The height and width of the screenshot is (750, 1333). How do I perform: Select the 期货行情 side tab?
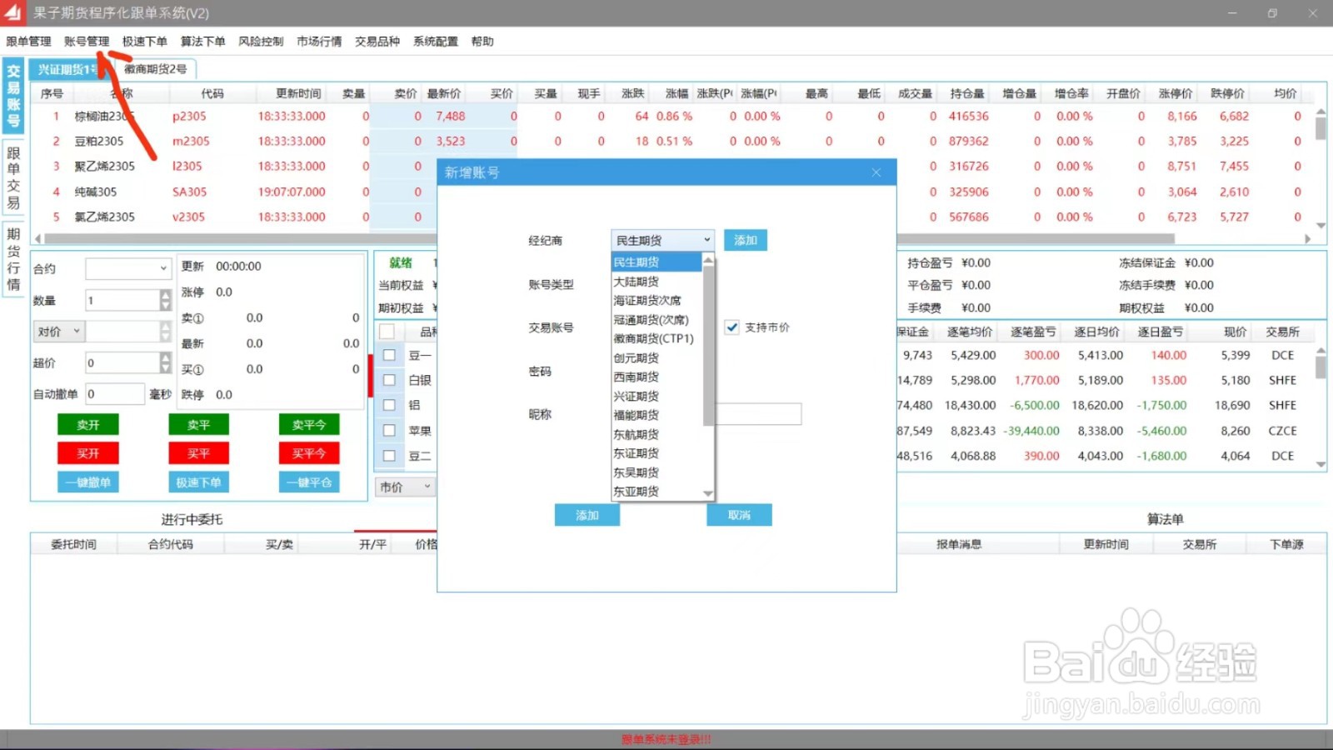13,258
